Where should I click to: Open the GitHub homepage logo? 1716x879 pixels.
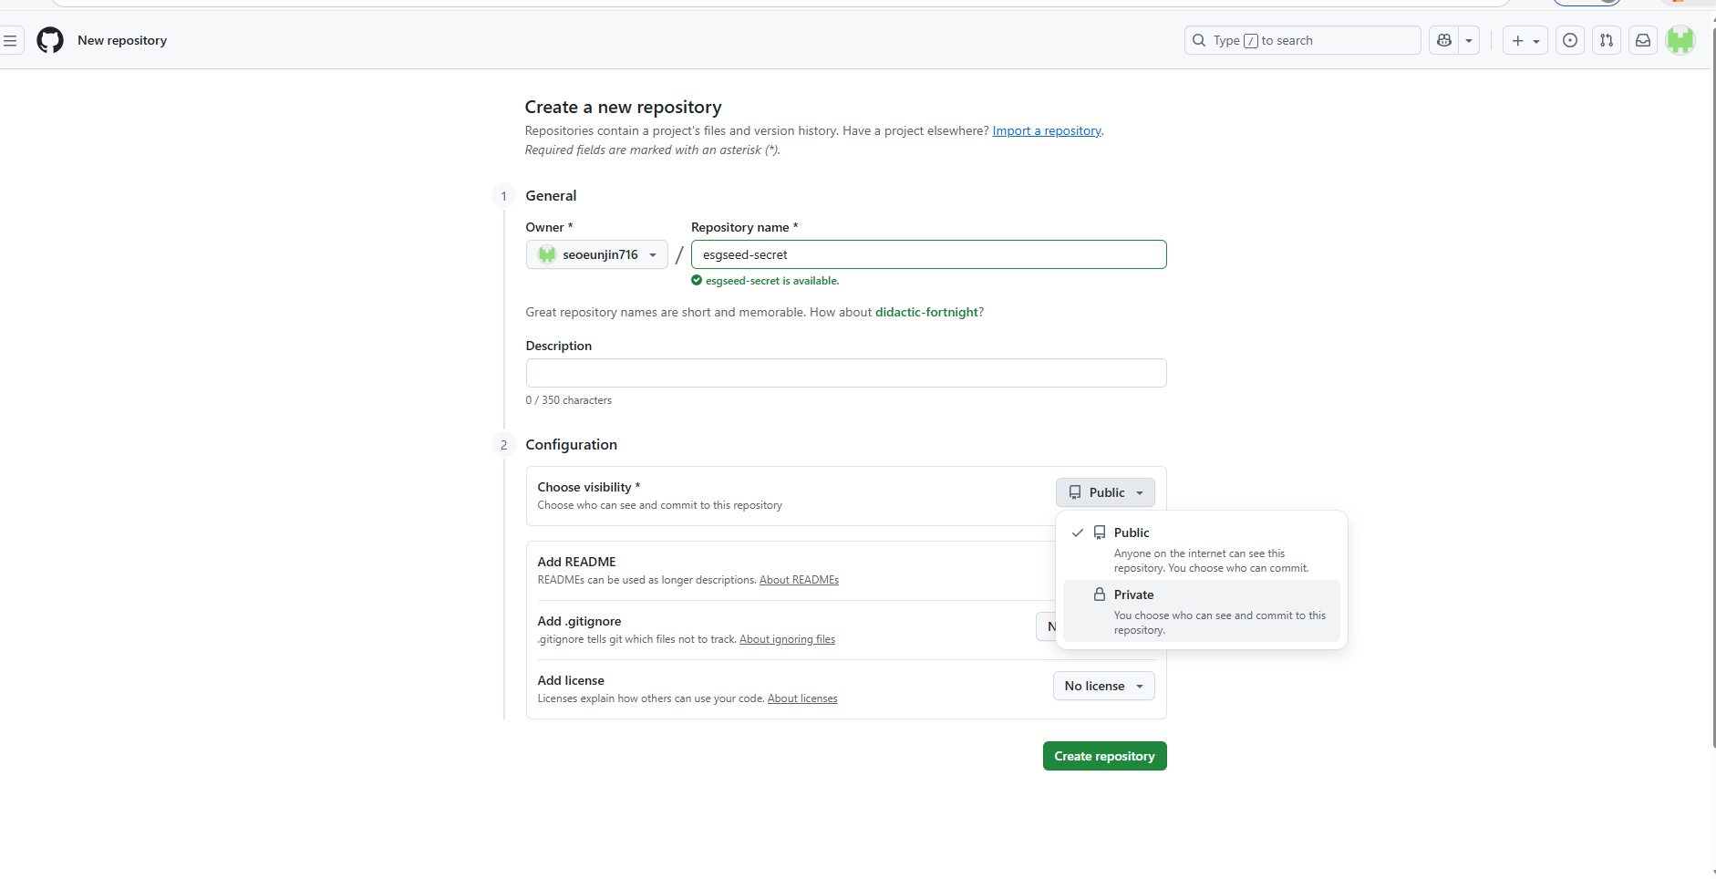pos(50,40)
